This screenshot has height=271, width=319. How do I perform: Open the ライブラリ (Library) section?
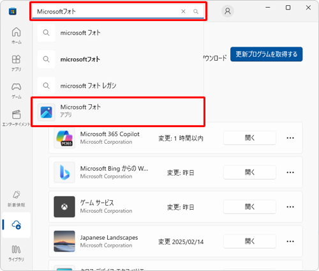pos(17,253)
